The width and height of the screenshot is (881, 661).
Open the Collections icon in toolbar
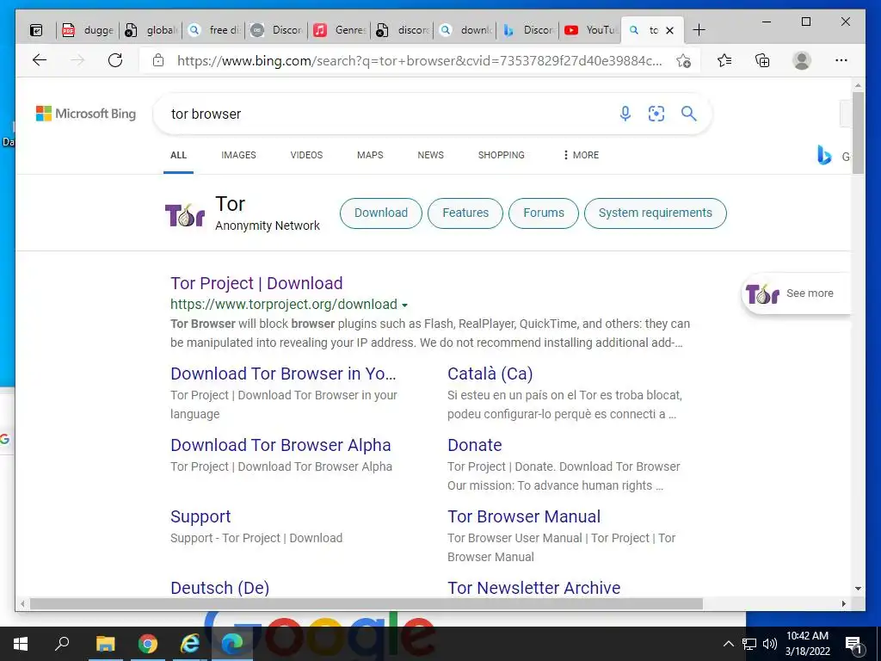click(762, 60)
